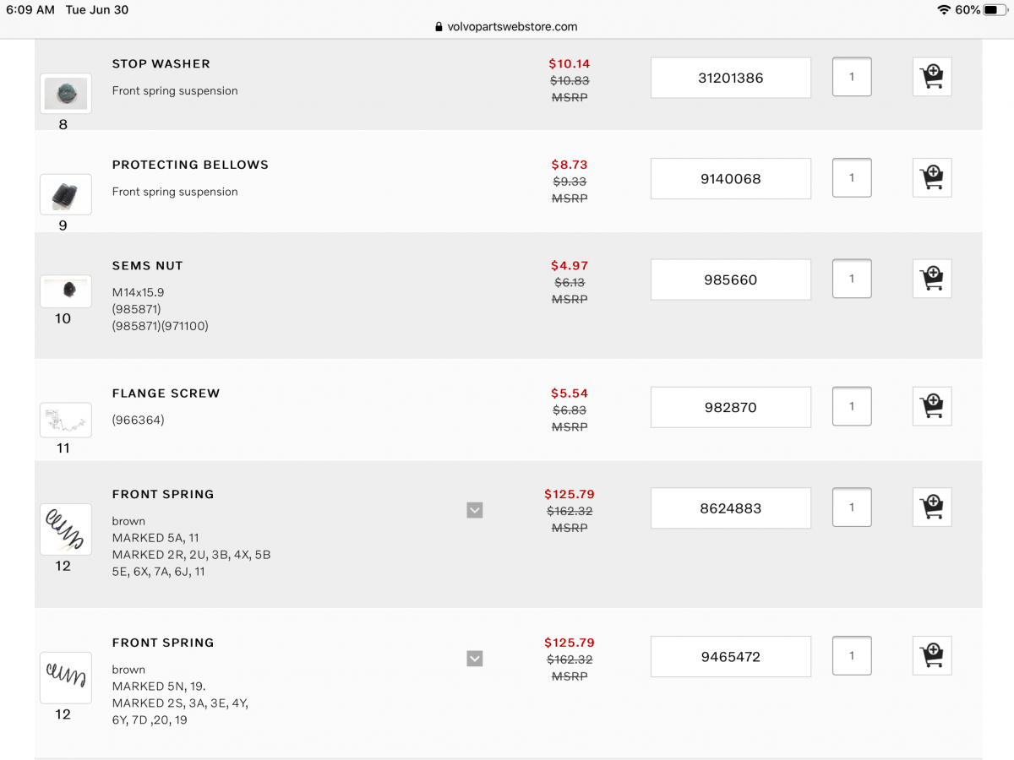Tap the address bar padlock icon
This screenshot has height=760, width=1014.
pyautogui.click(x=439, y=27)
